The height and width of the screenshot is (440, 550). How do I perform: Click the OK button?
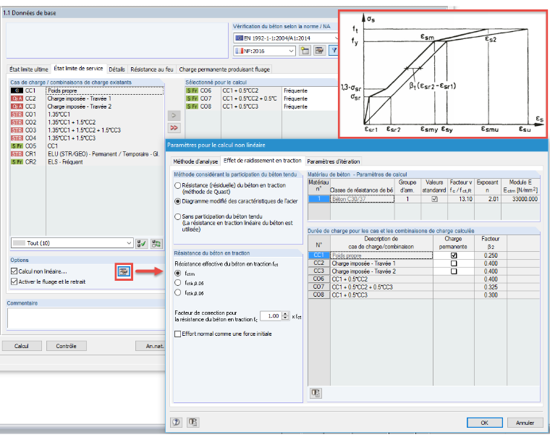(x=484, y=423)
